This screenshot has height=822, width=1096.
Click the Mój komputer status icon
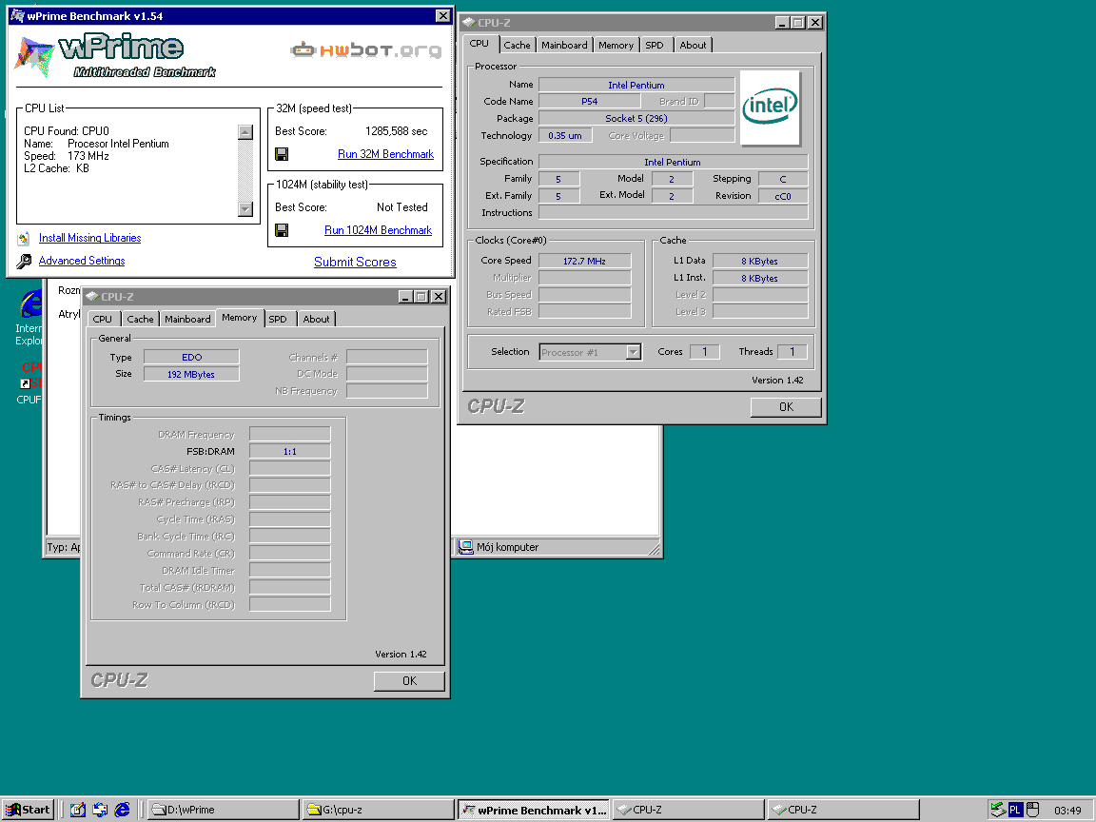465,547
